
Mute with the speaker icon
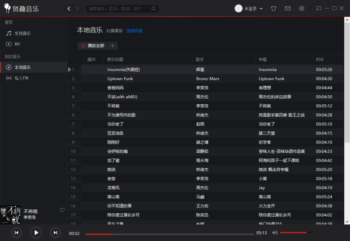click(x=275, y=232)
